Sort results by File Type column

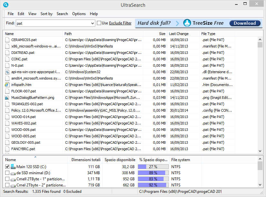[217, 34]
